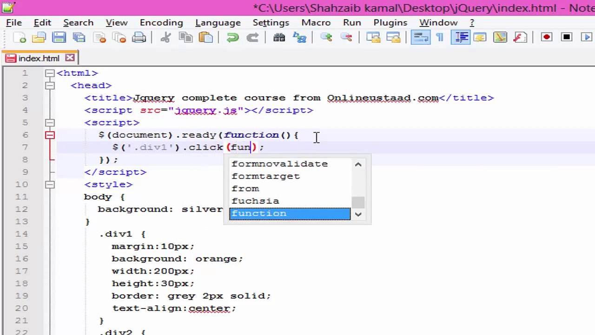Open the ? help menu
This screenshot has width=595, height=335.
click(x=472, y=22)
